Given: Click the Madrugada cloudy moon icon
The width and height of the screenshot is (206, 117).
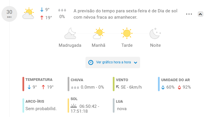Looking at the screenshot, I should (70, 33).
